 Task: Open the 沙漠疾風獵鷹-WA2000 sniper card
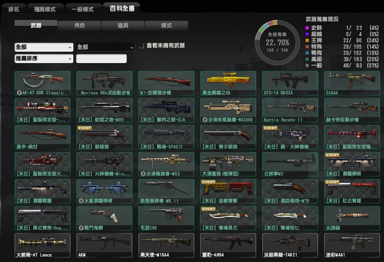[x=228, y=110]
